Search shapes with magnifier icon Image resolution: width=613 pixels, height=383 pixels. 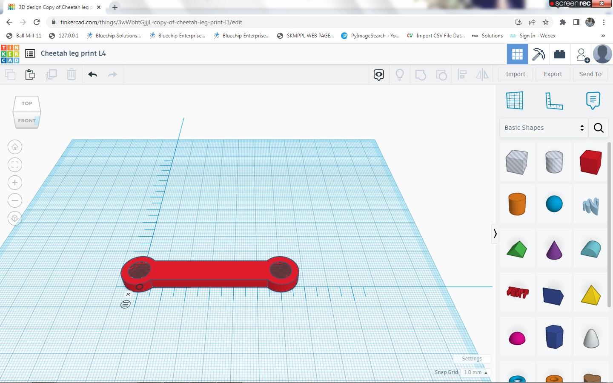[599, 128]
